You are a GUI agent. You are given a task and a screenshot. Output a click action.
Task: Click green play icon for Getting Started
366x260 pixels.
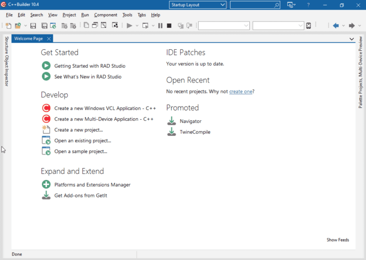coord(46,65)
